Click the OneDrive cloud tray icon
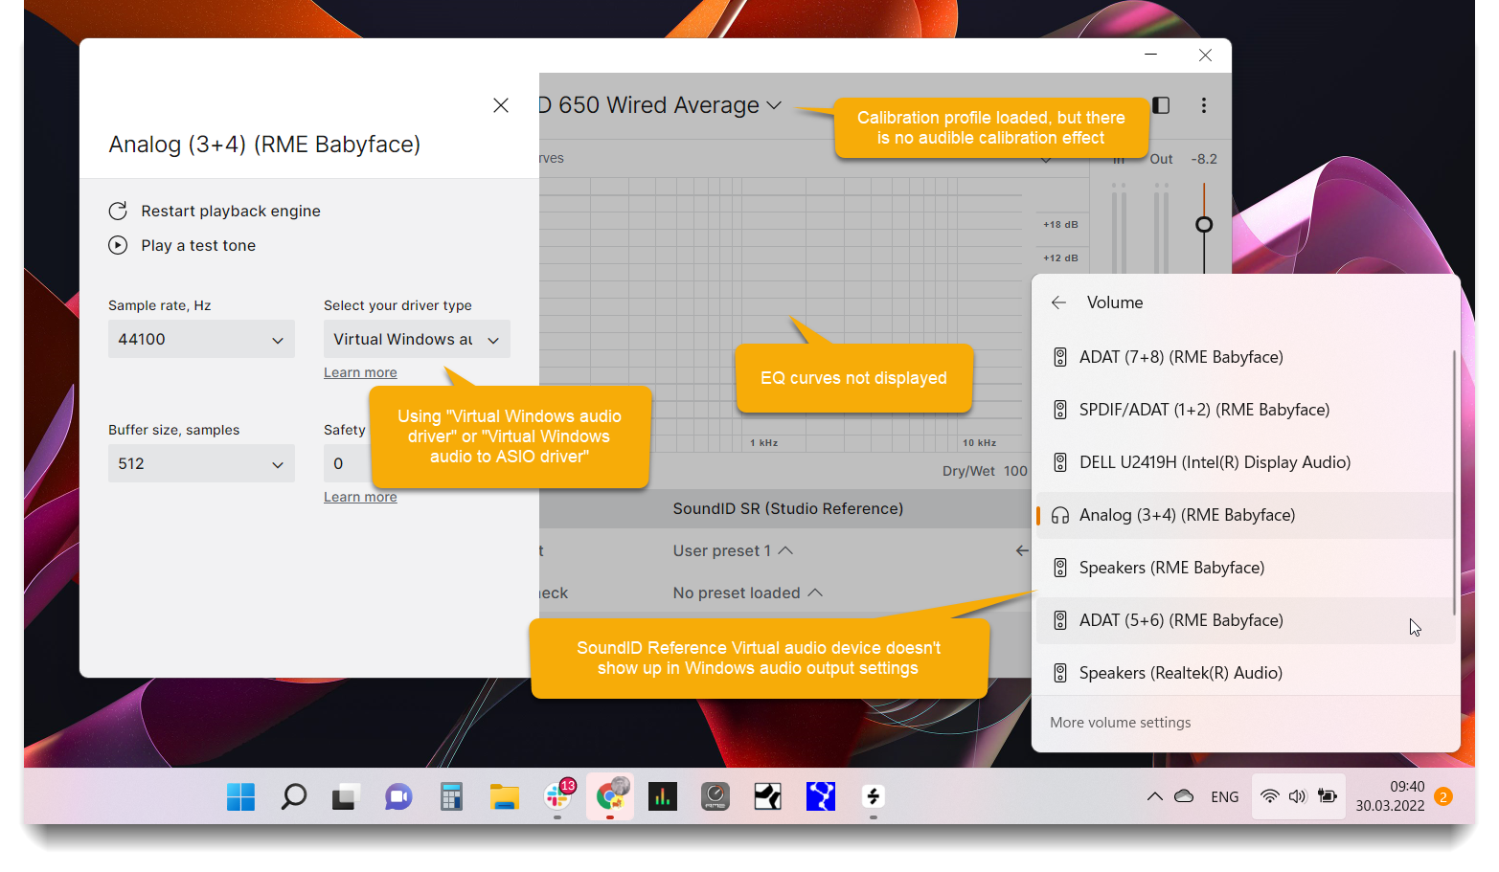 1185,796
